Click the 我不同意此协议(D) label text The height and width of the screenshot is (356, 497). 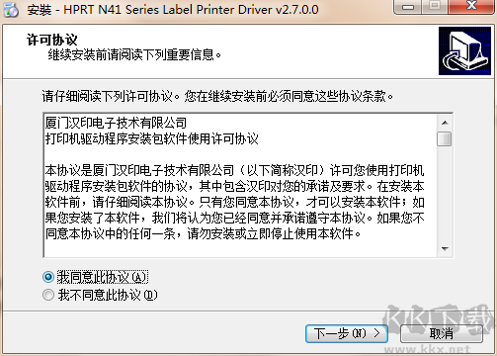pyautogui.click(x=108, y=295)
